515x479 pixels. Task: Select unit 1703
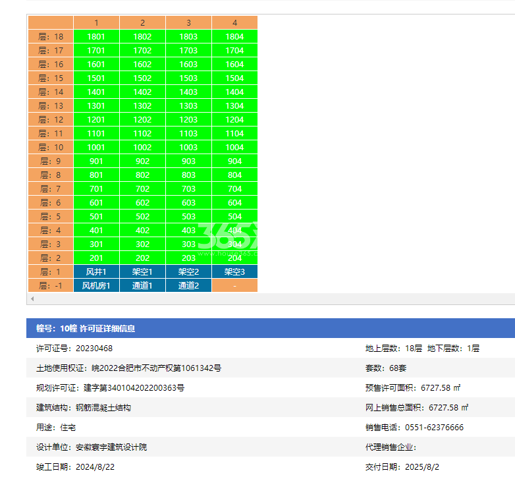click(188, 50)
